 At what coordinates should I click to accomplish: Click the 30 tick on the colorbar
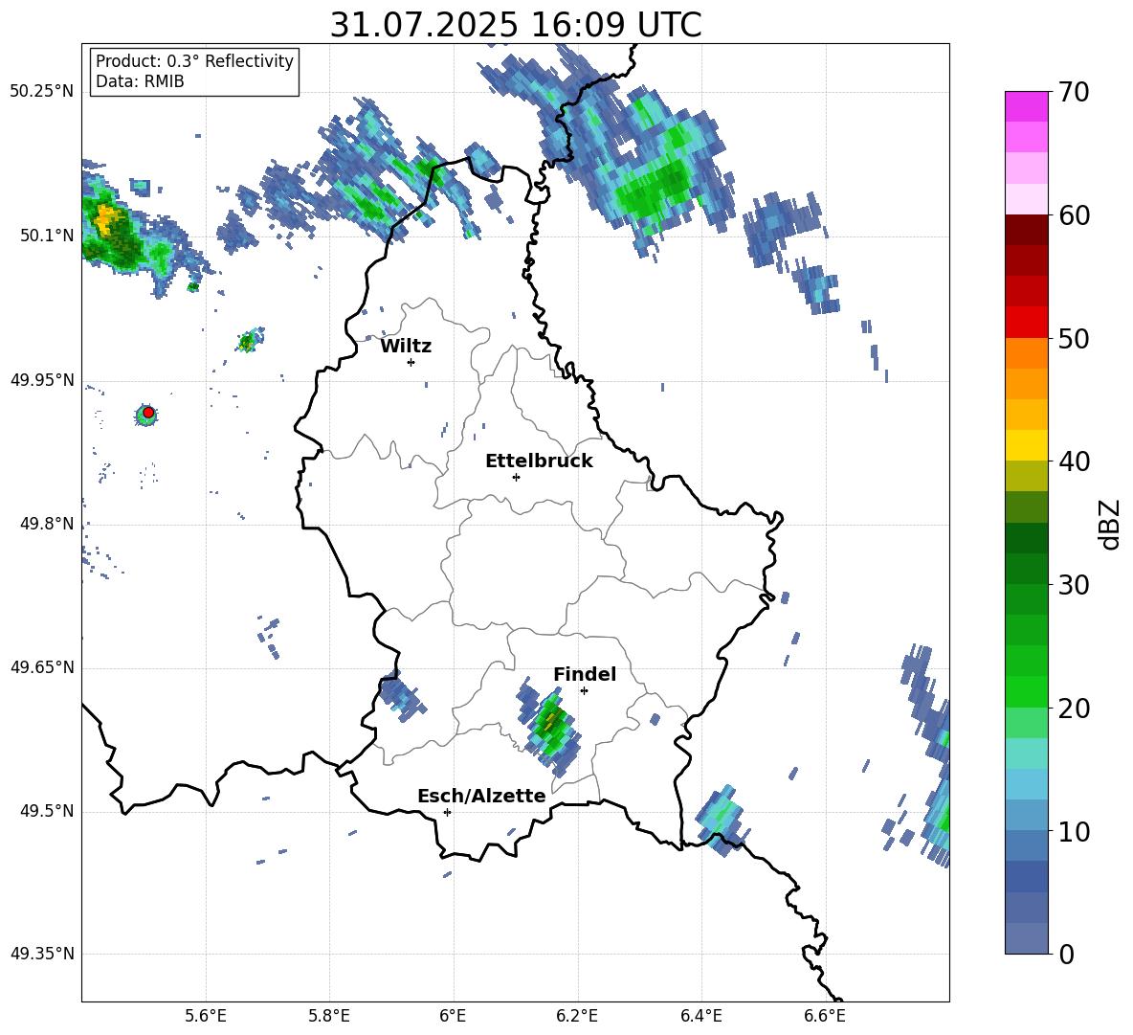click(1075, 585)
